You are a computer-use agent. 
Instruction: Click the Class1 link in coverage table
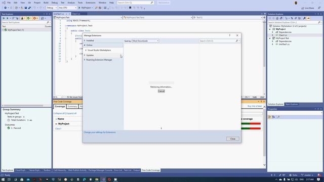(58, 129)
